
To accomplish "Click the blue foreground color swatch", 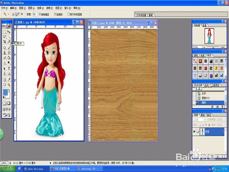I will click(5, 92).
